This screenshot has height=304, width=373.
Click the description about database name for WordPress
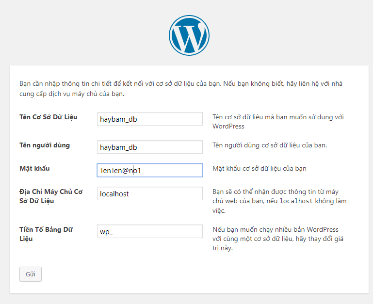click(278, 122)
